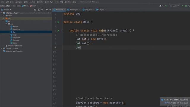Close the Main.java tab
Screen dimensions: 190x107
point(64,10)
